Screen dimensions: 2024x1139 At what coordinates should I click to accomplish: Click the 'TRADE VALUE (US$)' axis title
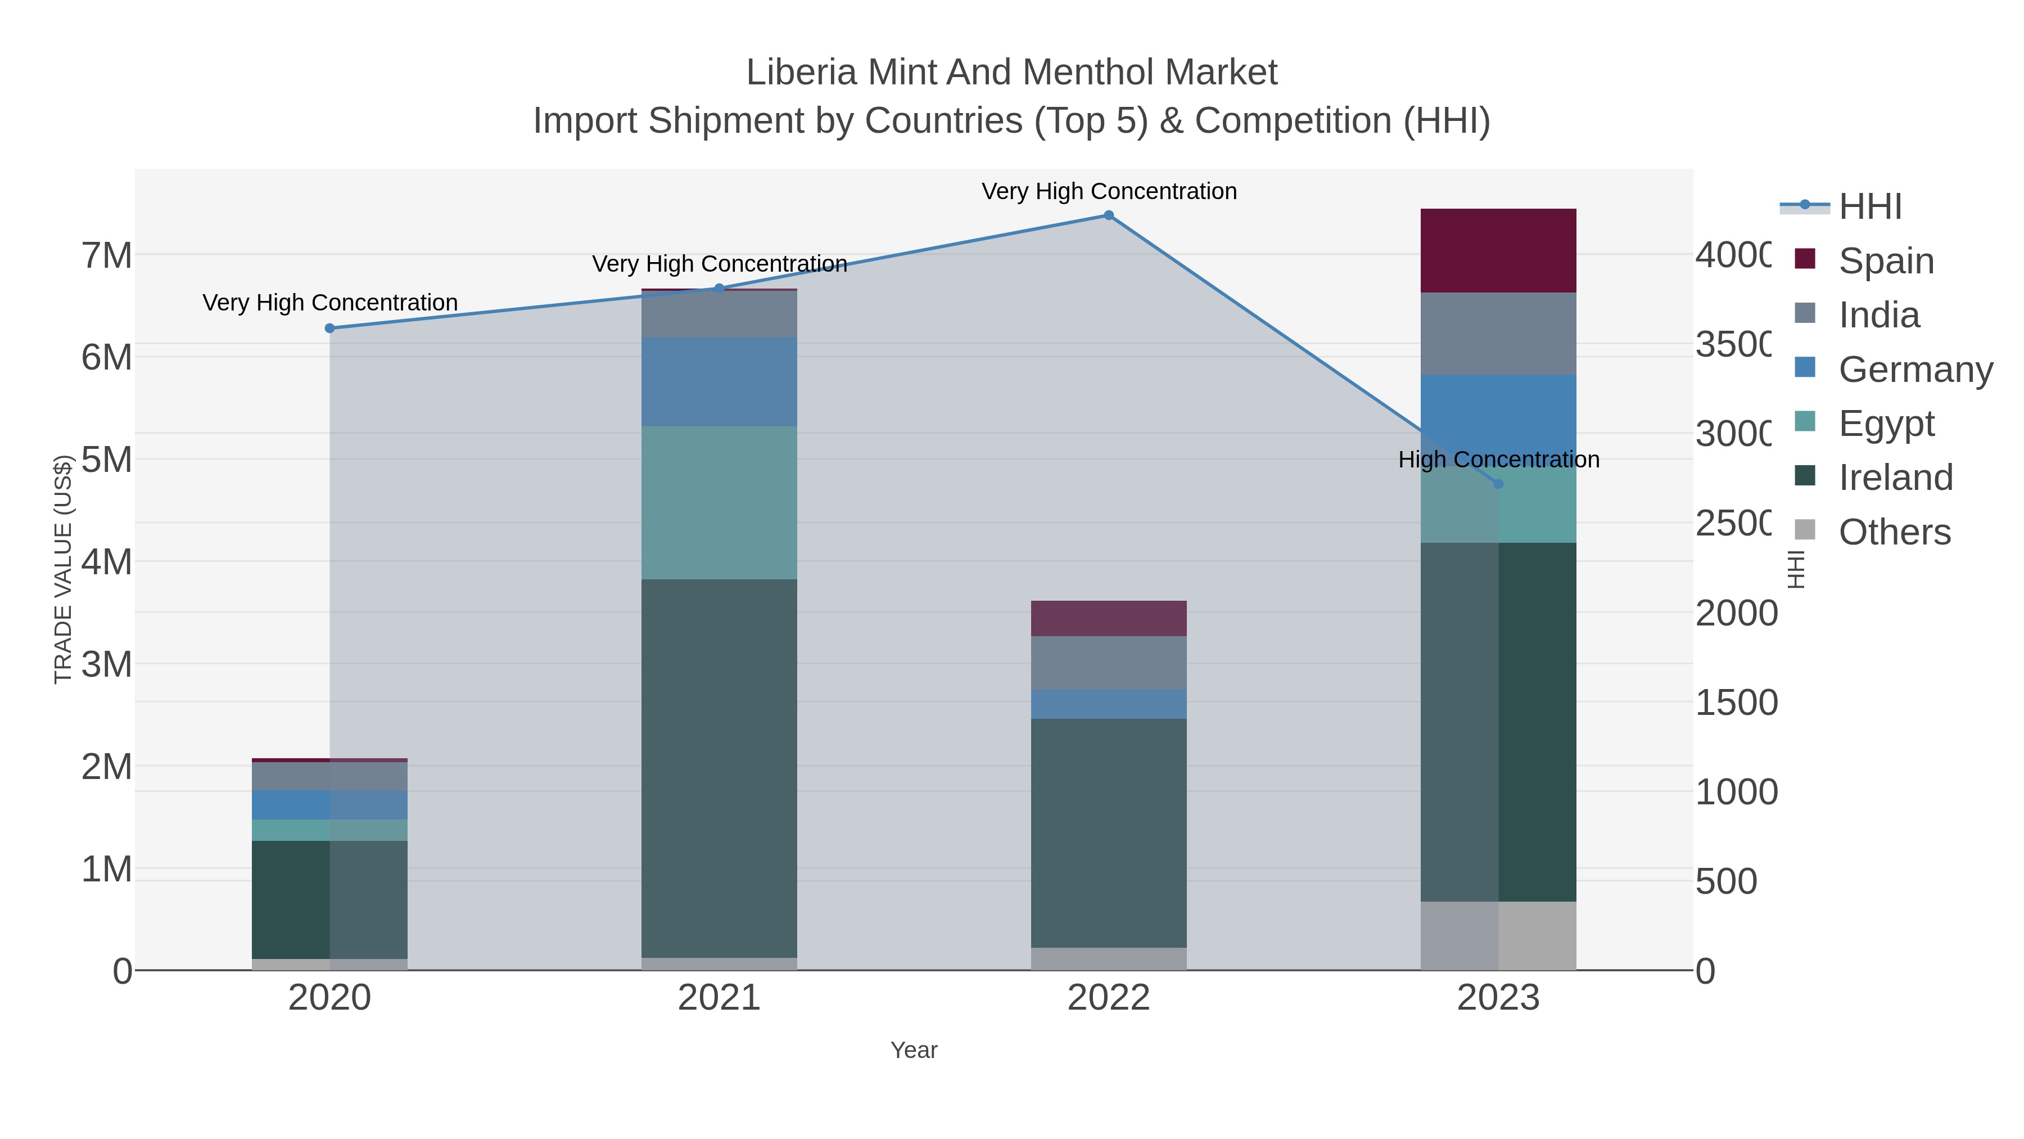(x=63, y=570)
